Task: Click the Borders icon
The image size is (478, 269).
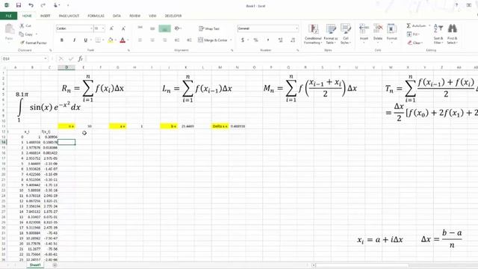Action: coord(98,40)
